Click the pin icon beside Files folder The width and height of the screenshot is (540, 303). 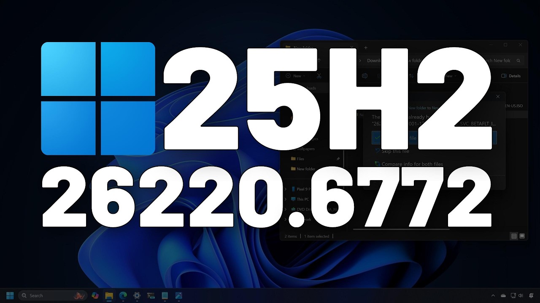(338, 159)
